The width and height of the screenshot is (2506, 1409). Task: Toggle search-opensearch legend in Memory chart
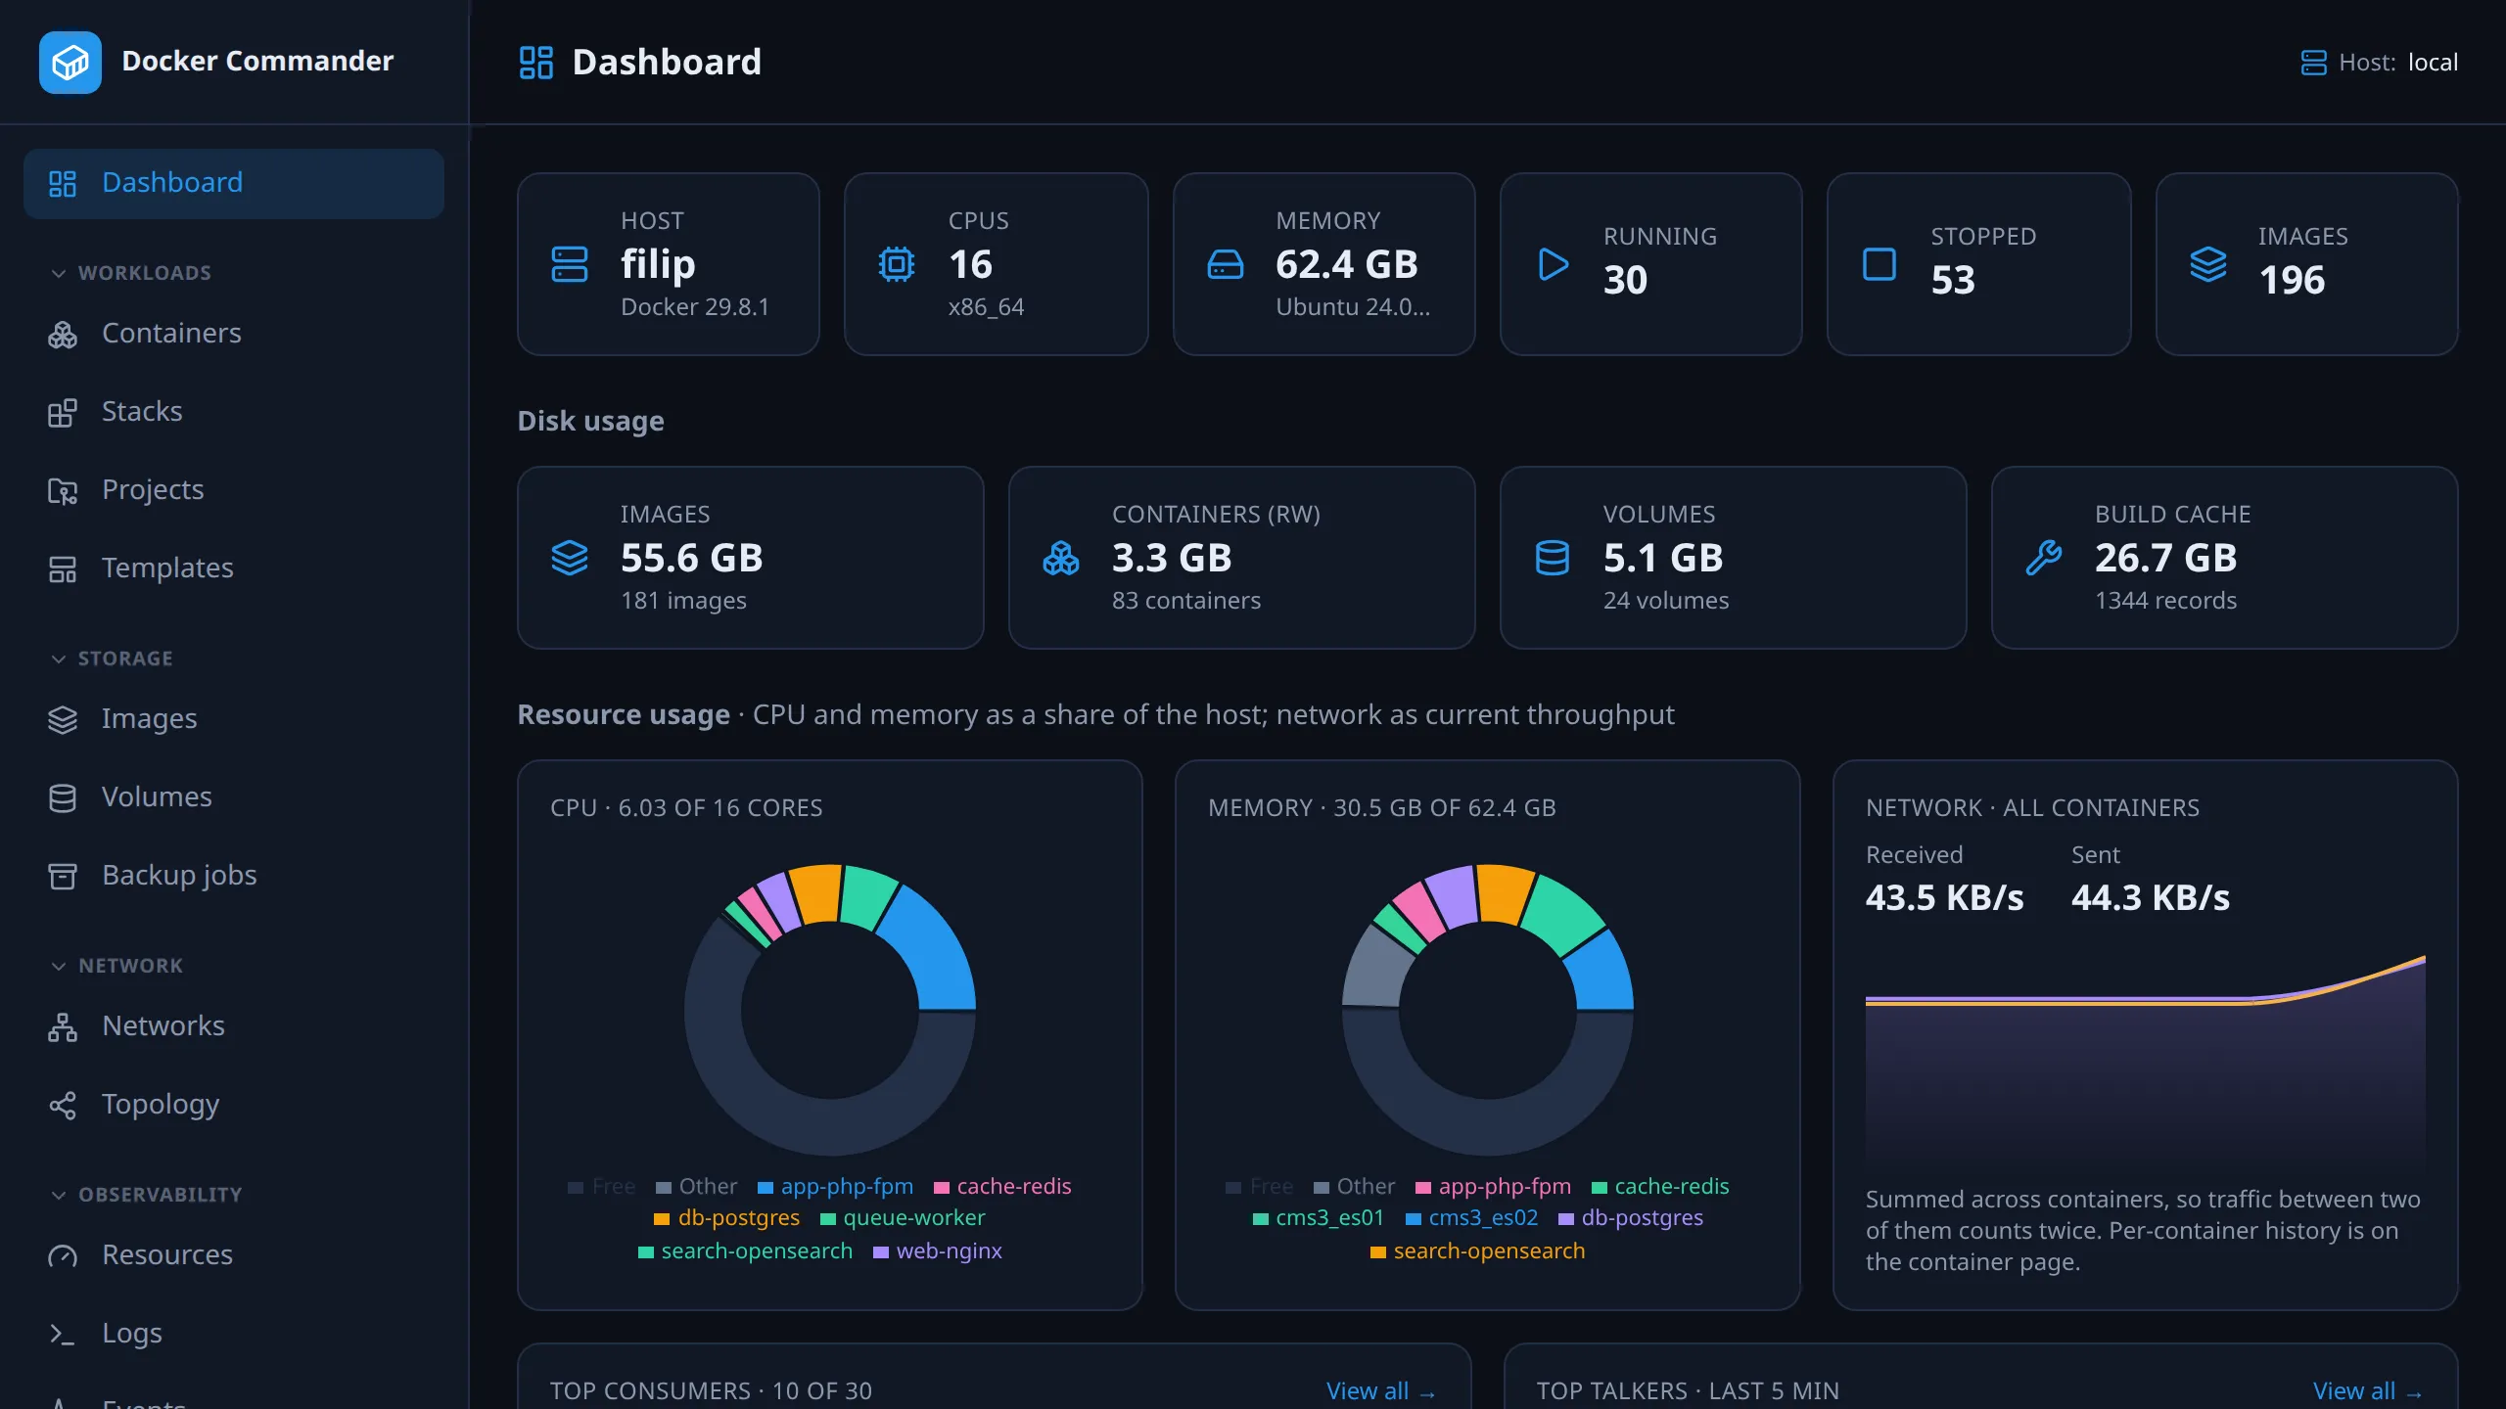1477,1251
